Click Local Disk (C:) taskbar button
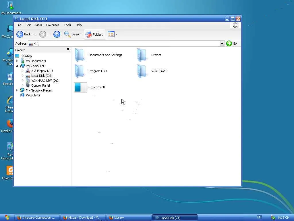Screen dimensions: 294x221 tap(175, 218)
